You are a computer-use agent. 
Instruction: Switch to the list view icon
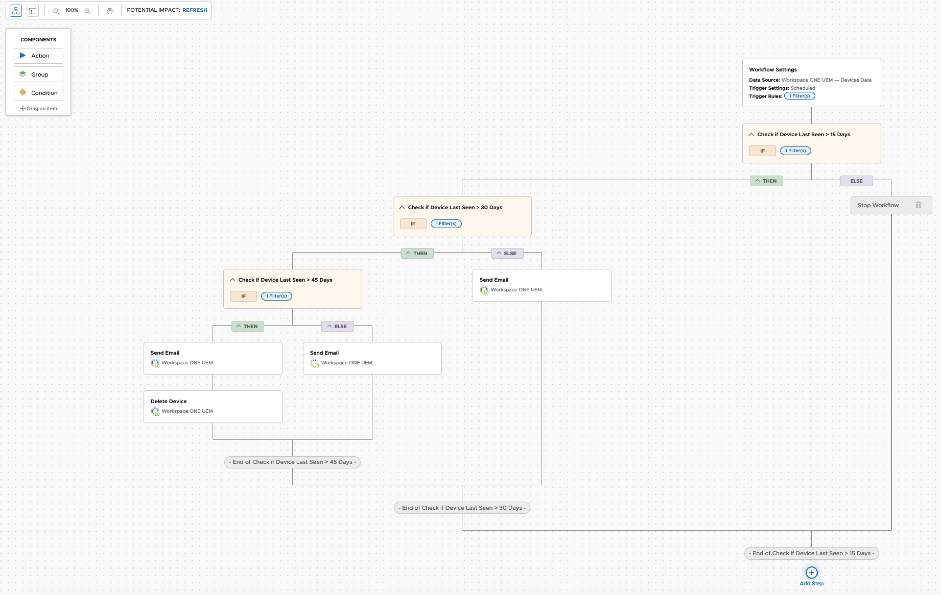tap(33, 10)
